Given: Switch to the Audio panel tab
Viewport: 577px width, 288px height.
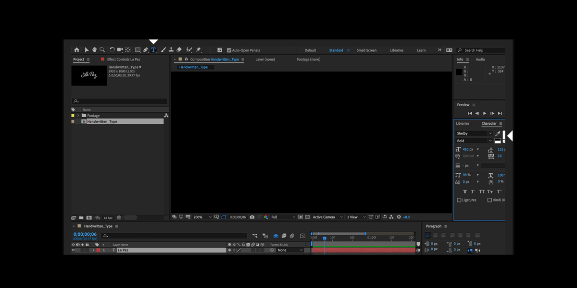Looking at the screenshot, I should click(x=480, y=60).
